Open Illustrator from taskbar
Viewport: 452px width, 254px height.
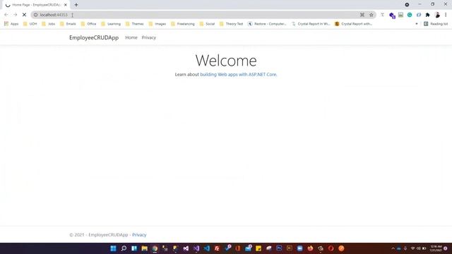pos(290,248)
